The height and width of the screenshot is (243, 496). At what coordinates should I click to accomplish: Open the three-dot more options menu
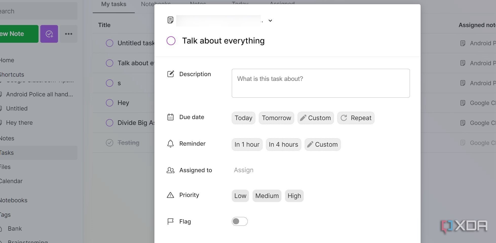(x=69, y=34)
